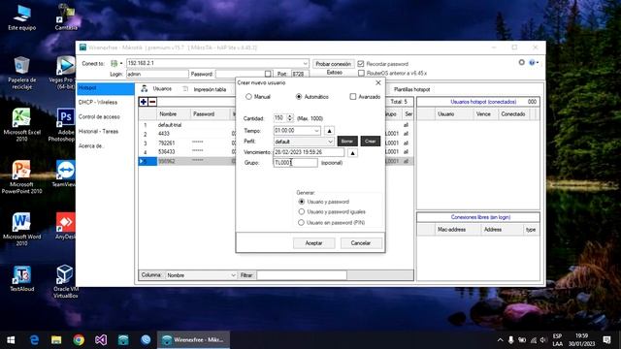Click the Aceptar button
Screen dimensions: 621x349
click(x=313, y=243)
